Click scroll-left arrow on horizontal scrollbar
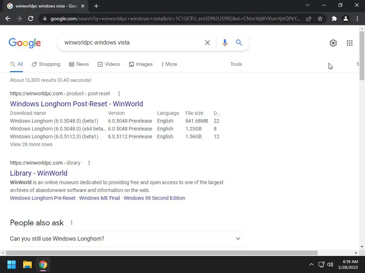Viewport: 365px width, 273px height. [x=2, y=253]
